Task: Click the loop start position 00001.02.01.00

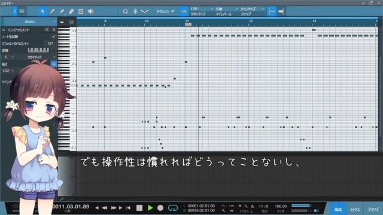Action: (201, 206)
